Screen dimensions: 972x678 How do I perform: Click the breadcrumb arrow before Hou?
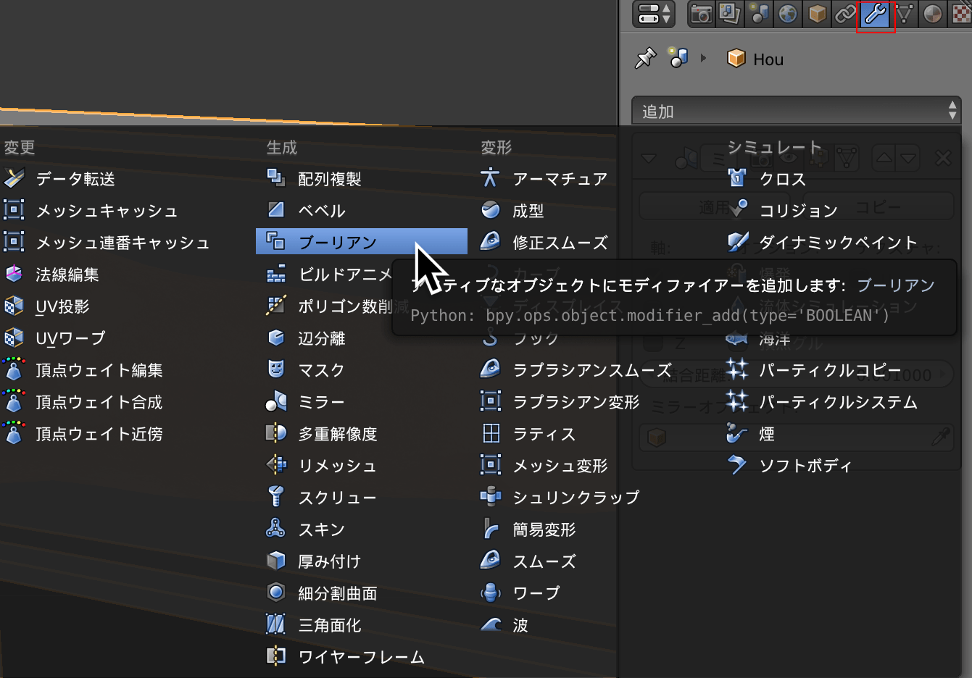pos(703,58)
